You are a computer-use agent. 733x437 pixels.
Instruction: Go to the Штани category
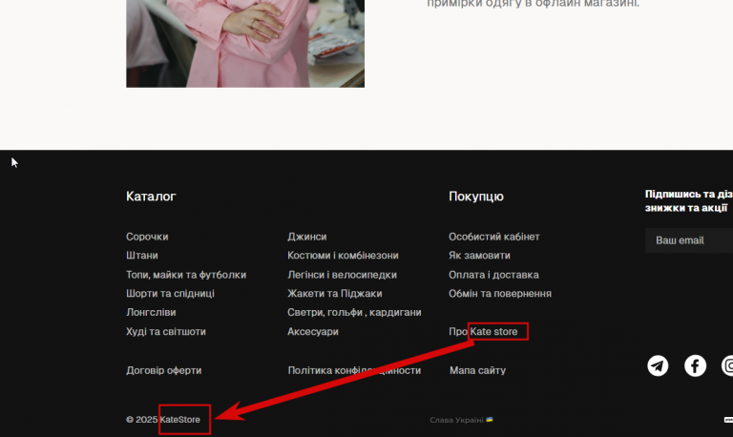[x=141, y=255]
